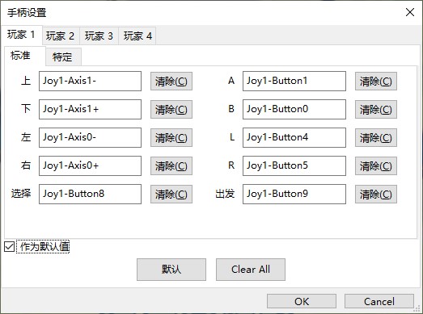Open the 玩家 3 tab
This screenshot has width=423, height=314.
tap(99, 36)
